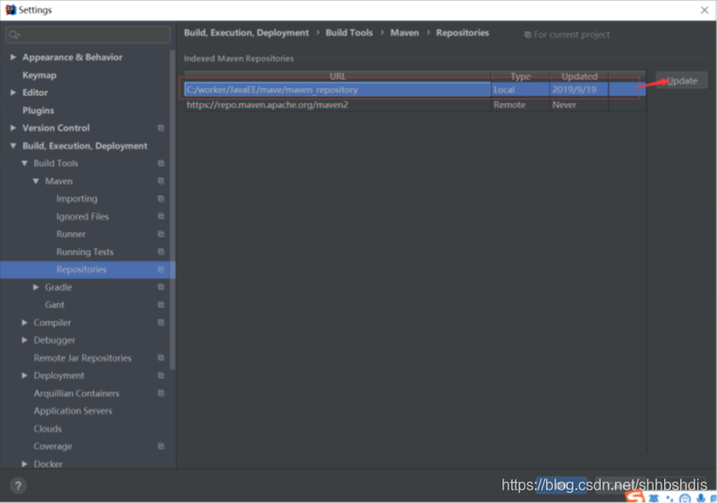The width and height of the screenshot is (717, 503).
Task: Open Remote Jar Repositories settings
Action: click(82, 358)
